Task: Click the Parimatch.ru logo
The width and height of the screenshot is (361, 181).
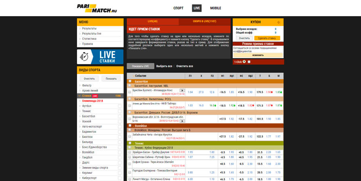Action: point(97,8)
